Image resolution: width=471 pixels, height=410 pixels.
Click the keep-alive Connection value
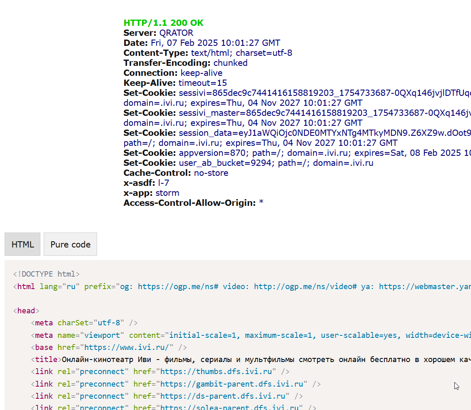click(x=201, y=73)
